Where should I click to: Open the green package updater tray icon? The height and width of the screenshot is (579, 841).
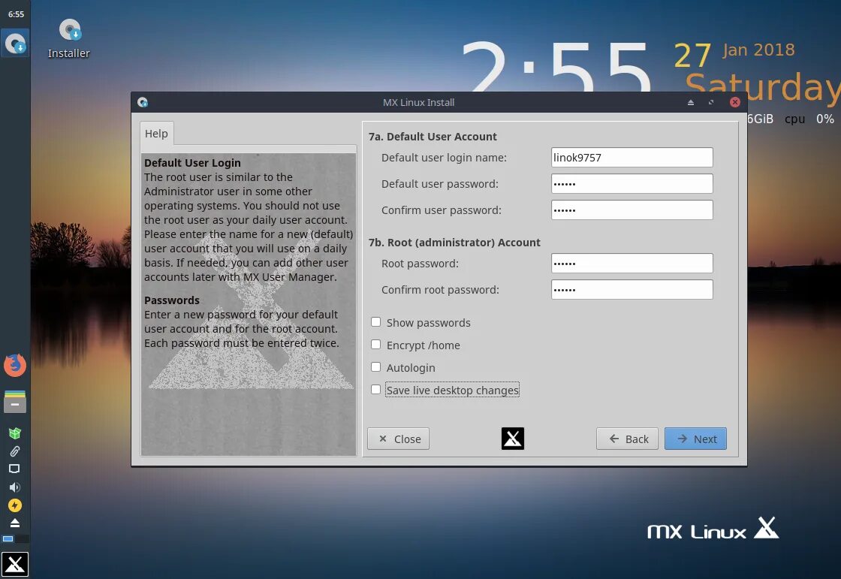point(15,433)
